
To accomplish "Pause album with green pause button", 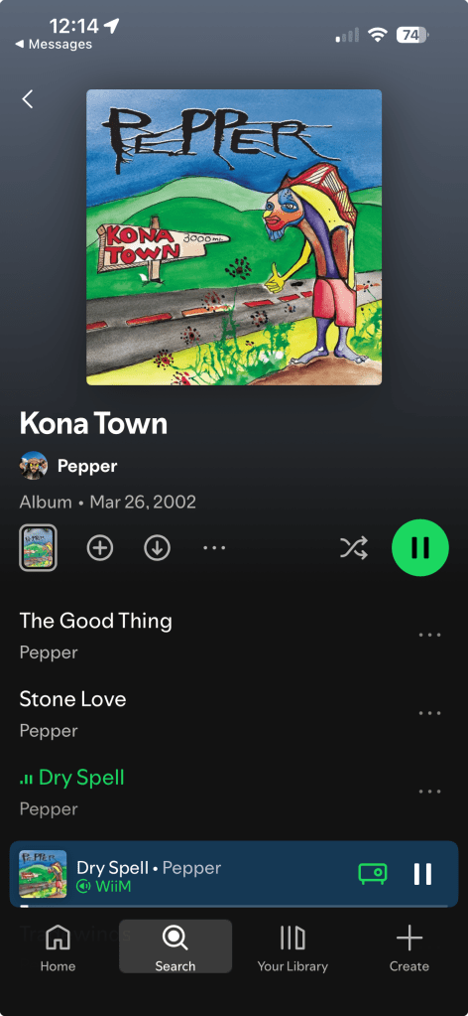I will (420, 547).
